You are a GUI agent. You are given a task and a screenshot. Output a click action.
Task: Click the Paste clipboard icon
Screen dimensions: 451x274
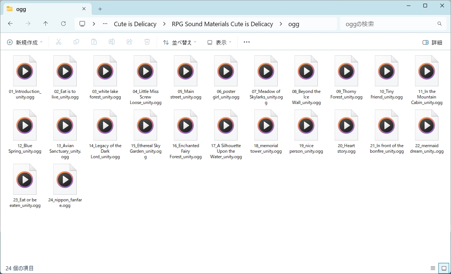[x=94, y=42]
